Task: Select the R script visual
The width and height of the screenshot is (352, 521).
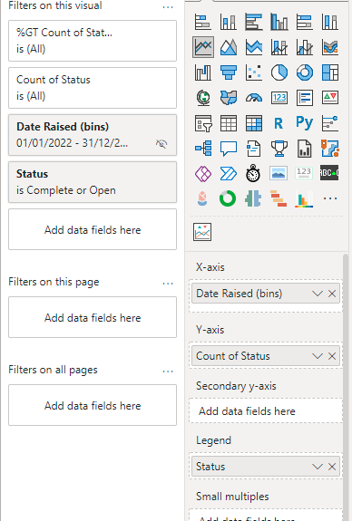Action: tap(279, 123)
